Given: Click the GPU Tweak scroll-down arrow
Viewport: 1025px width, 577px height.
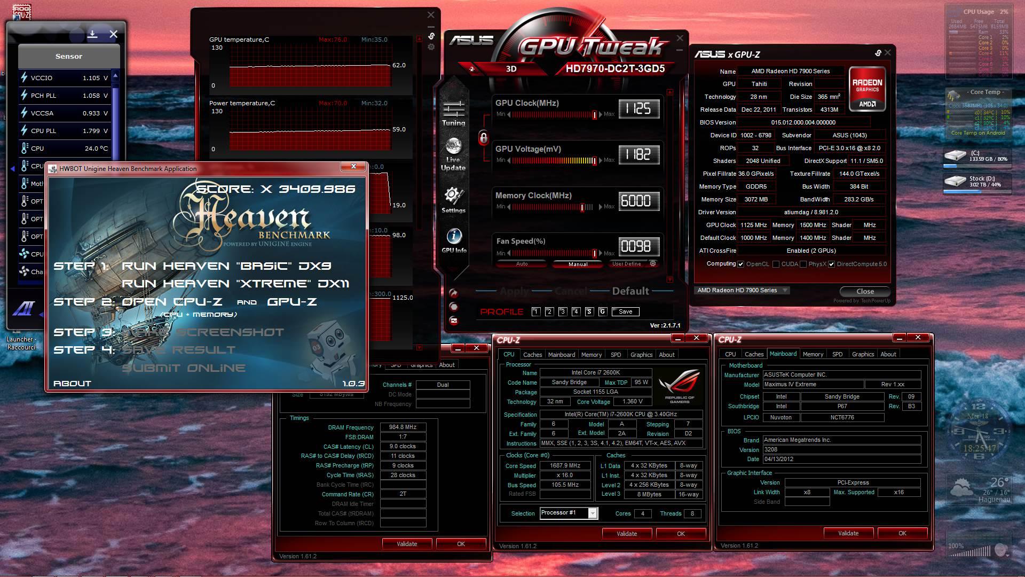Looking at the screenshot, I should pyautogui.click(x=670, y=279).
